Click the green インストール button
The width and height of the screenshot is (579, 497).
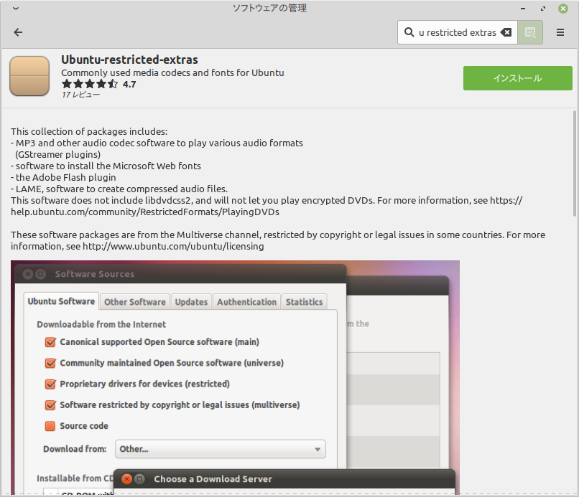pos(518,78)
